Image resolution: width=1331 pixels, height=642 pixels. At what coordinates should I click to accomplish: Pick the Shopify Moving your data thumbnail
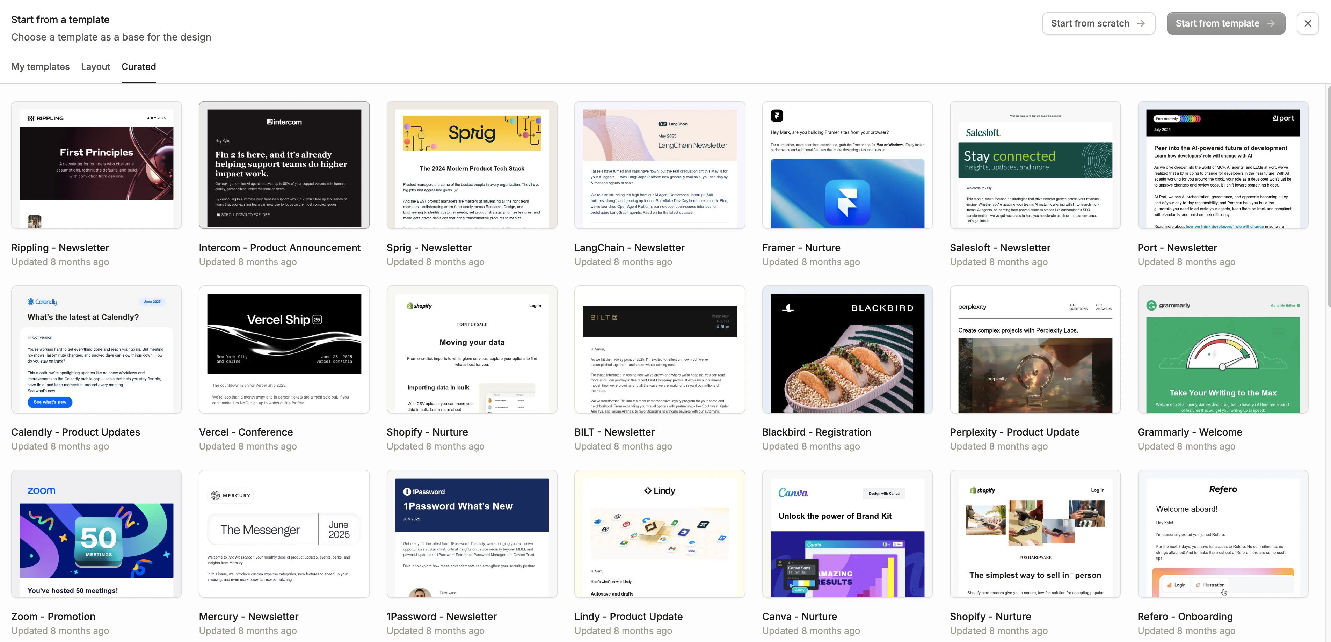tap(472, 349)
